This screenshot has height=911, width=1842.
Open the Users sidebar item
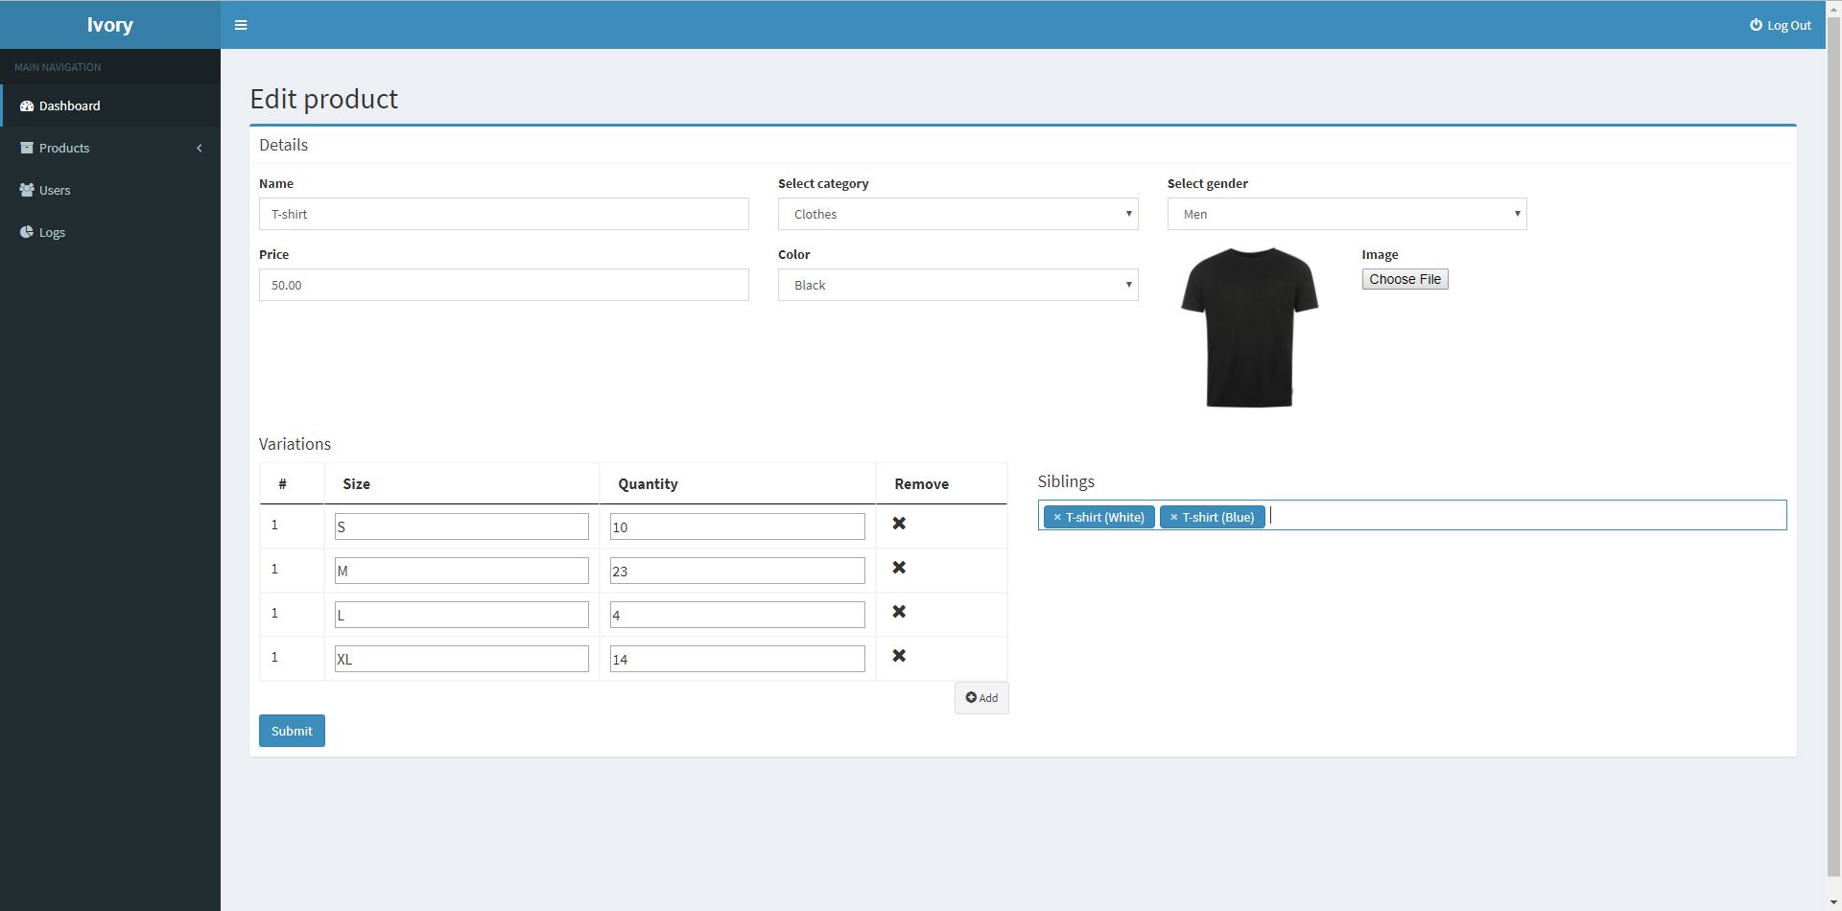click(x=55, y=190)
